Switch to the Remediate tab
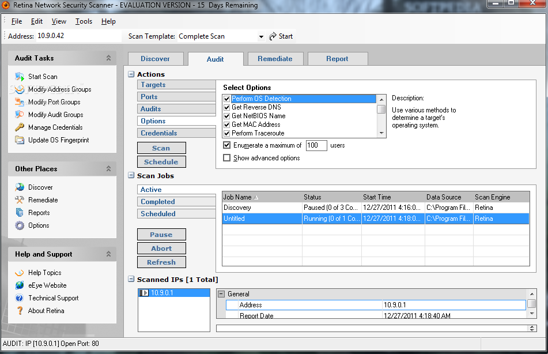Viewport: 548px width, 354px height. point(275,59)
